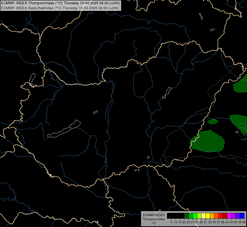This screenshot has width=247, height=227.
Task: Pick the magenta 40–45 legend swatch
Action: [x=229, y=216]
